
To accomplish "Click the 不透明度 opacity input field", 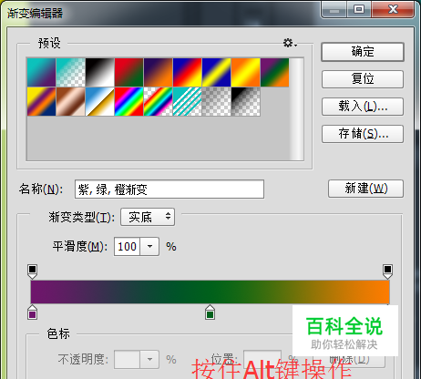I will pyautogui.click(x=127, y=360).
